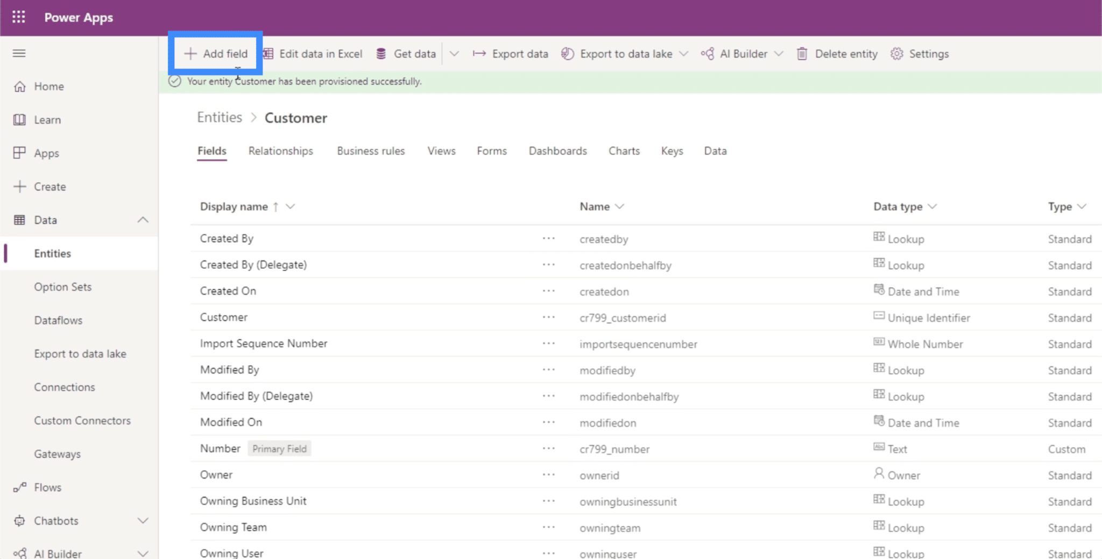Click the Created By (Delegate) field name
Screen dimensions: 1102x559
click(x=253, y=264)
